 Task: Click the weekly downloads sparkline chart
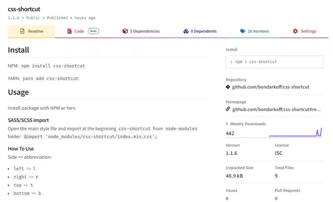coord(296,132)
